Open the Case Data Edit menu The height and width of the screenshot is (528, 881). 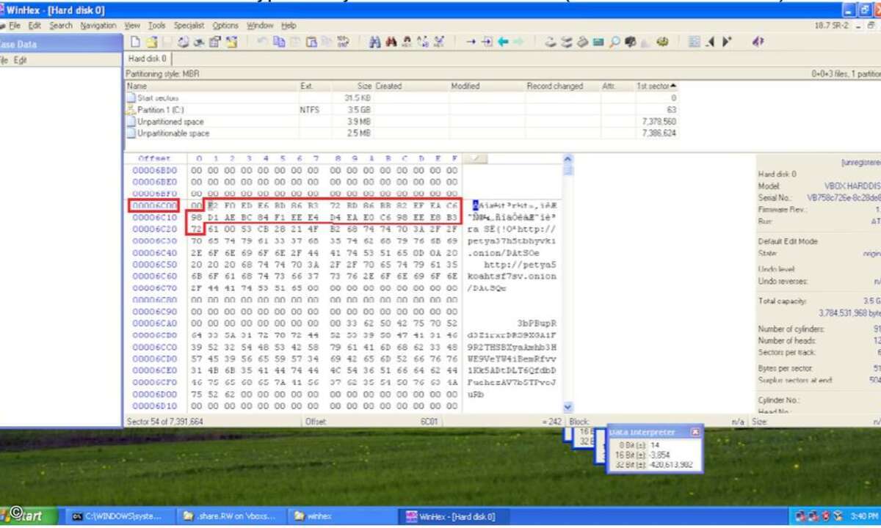20,60
